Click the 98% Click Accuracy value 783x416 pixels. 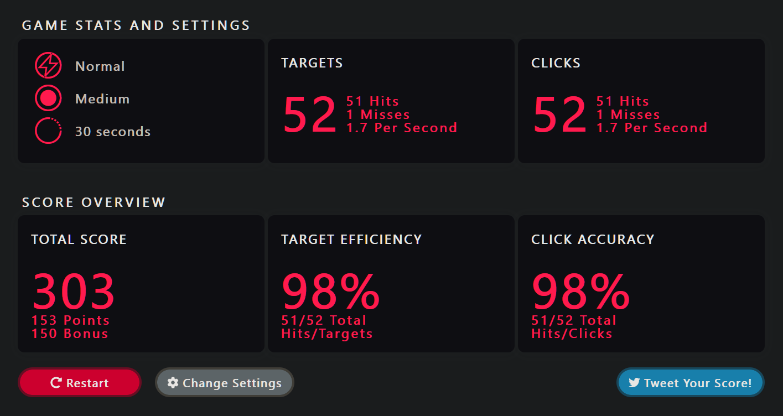pyautogui.click(x=581, y=292)
